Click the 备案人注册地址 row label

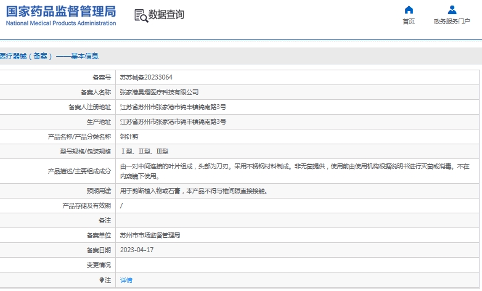coord(89,107)
